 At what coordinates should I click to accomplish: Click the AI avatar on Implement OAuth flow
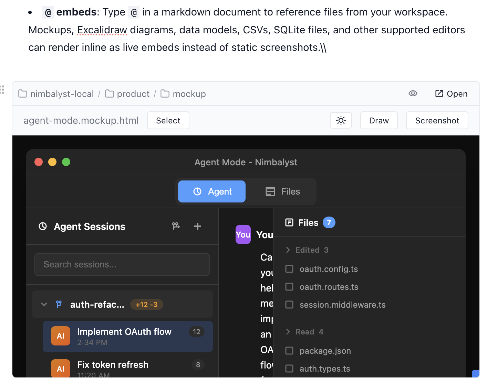click(x=61, y=336)
